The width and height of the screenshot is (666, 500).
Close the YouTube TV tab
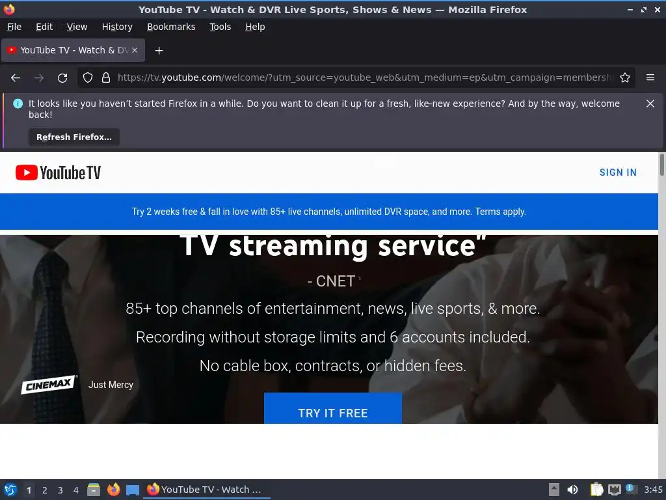135,50
